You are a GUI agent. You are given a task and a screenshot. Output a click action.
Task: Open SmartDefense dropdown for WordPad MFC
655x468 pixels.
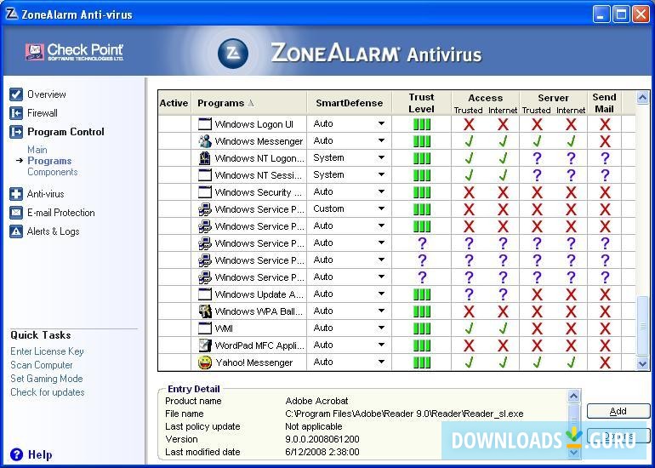pos(381,345)
